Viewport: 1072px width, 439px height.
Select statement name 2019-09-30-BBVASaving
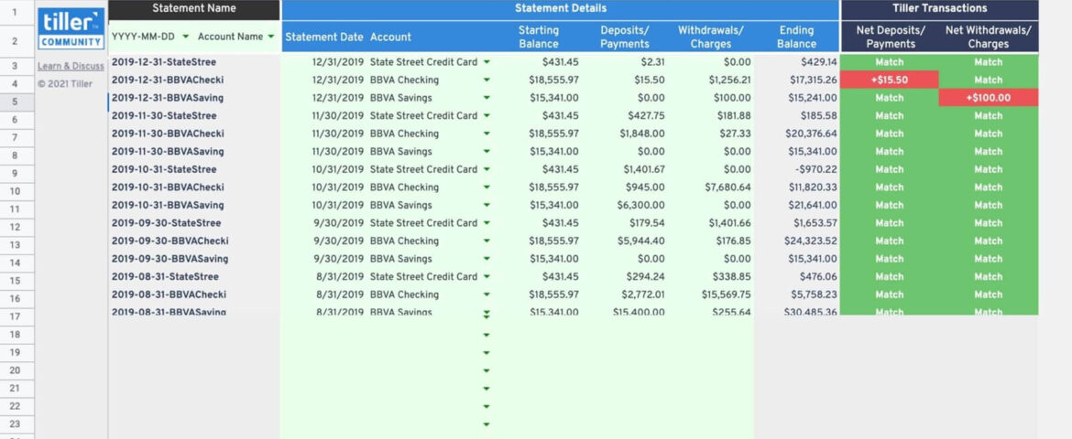[170, 259]
